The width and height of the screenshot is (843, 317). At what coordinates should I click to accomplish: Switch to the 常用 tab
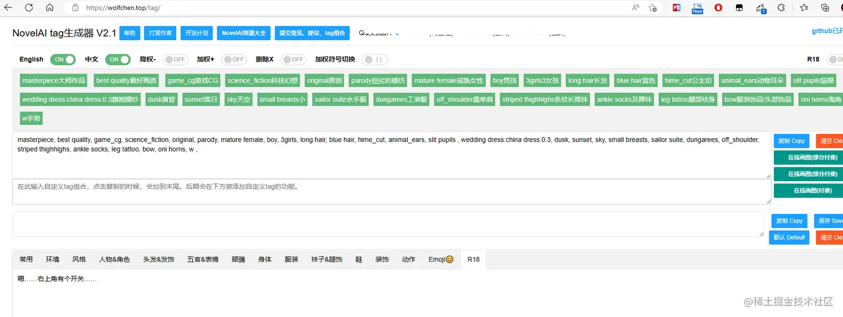tap(26, 260)
